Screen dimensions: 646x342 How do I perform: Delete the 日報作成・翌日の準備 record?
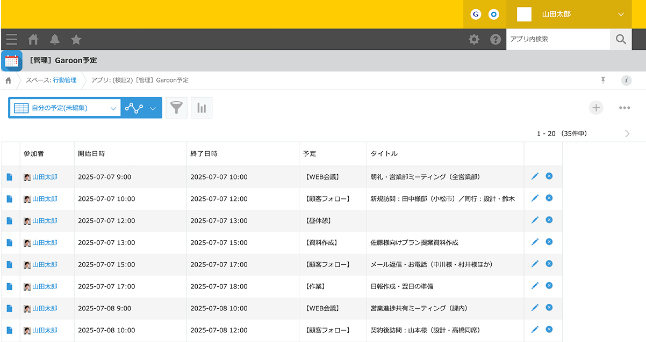(549, 286)
